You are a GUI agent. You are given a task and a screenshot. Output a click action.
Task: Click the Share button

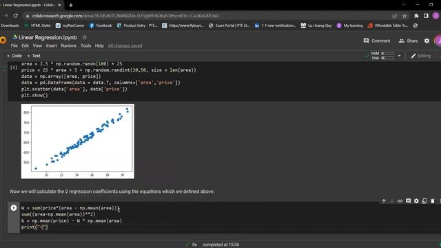(x=408, y=41)
